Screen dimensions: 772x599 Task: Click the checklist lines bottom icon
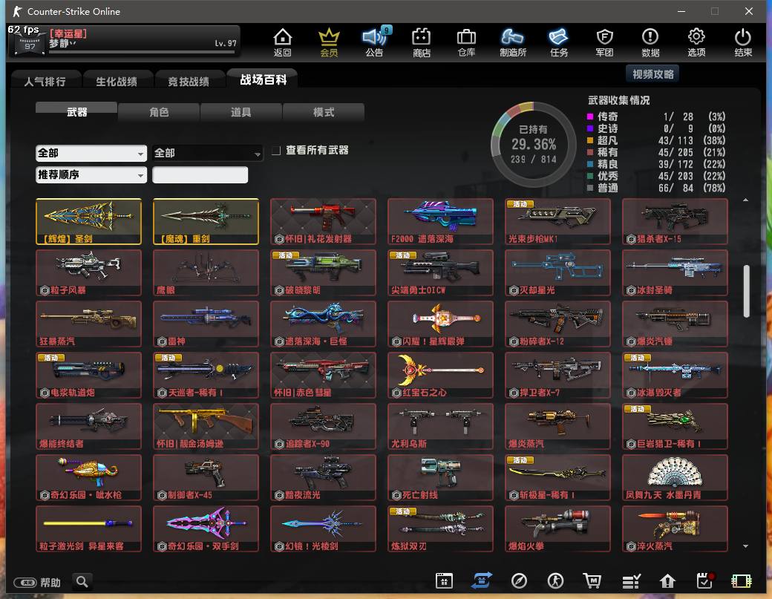pyautogui.click(x=631, y=581)
